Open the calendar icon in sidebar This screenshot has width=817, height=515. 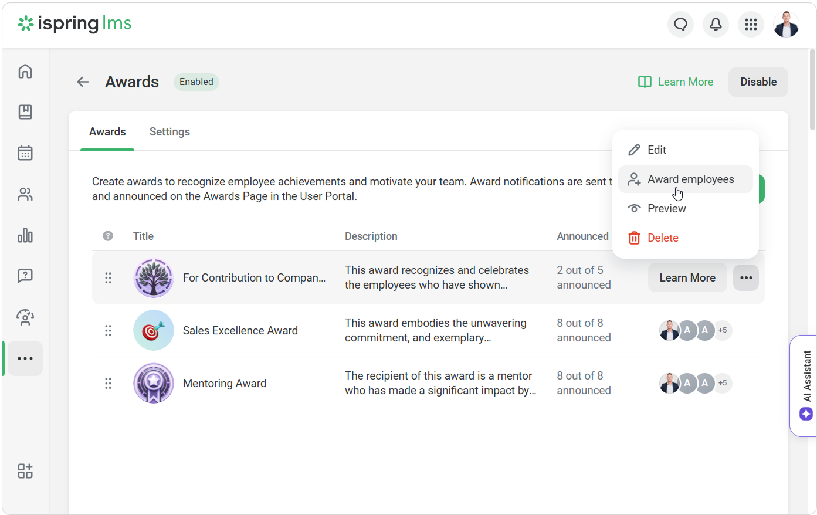tap(25, 153)
